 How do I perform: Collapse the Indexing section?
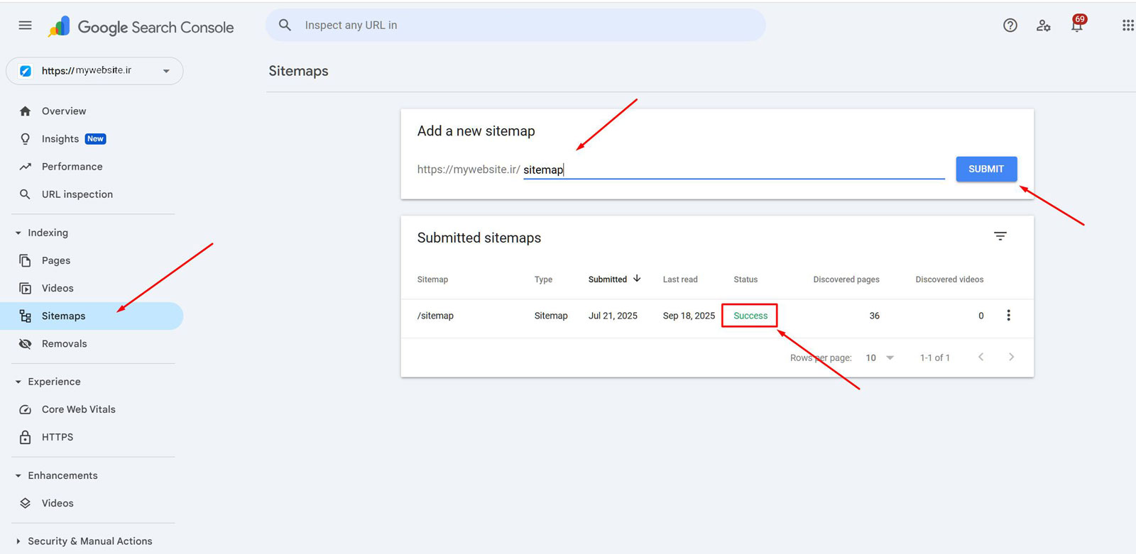point(18,233)
